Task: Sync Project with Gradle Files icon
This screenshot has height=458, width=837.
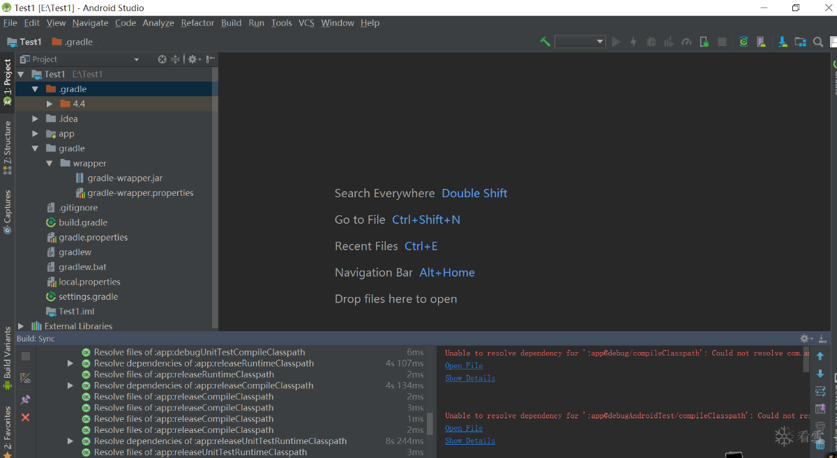Action: pyautogui.click(x=744, y=42)
